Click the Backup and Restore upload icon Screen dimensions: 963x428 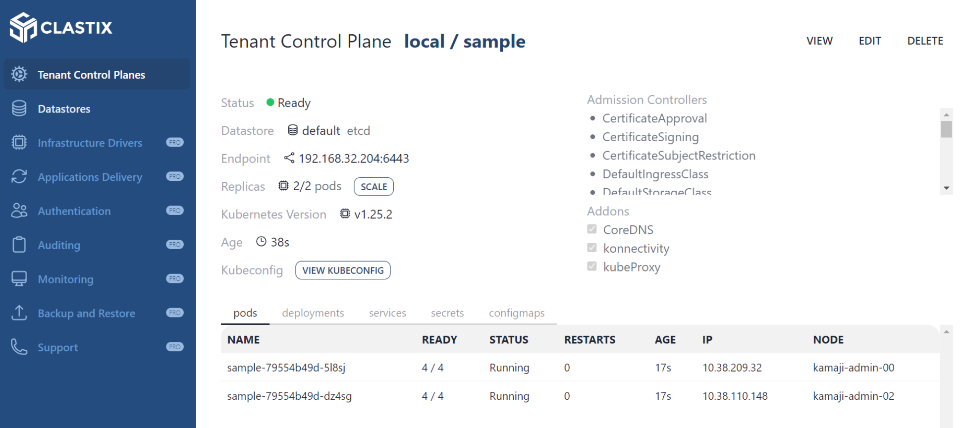coord(19,313)
